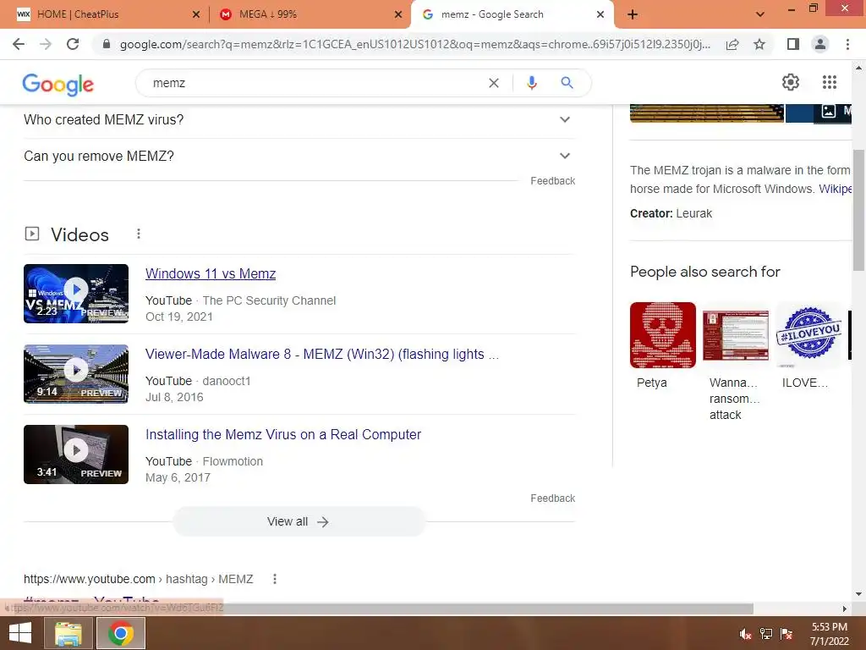The image size is (866, 650).
Task: Expand 'Can you remove MEMZ?' question
Action: pos(299,156)
